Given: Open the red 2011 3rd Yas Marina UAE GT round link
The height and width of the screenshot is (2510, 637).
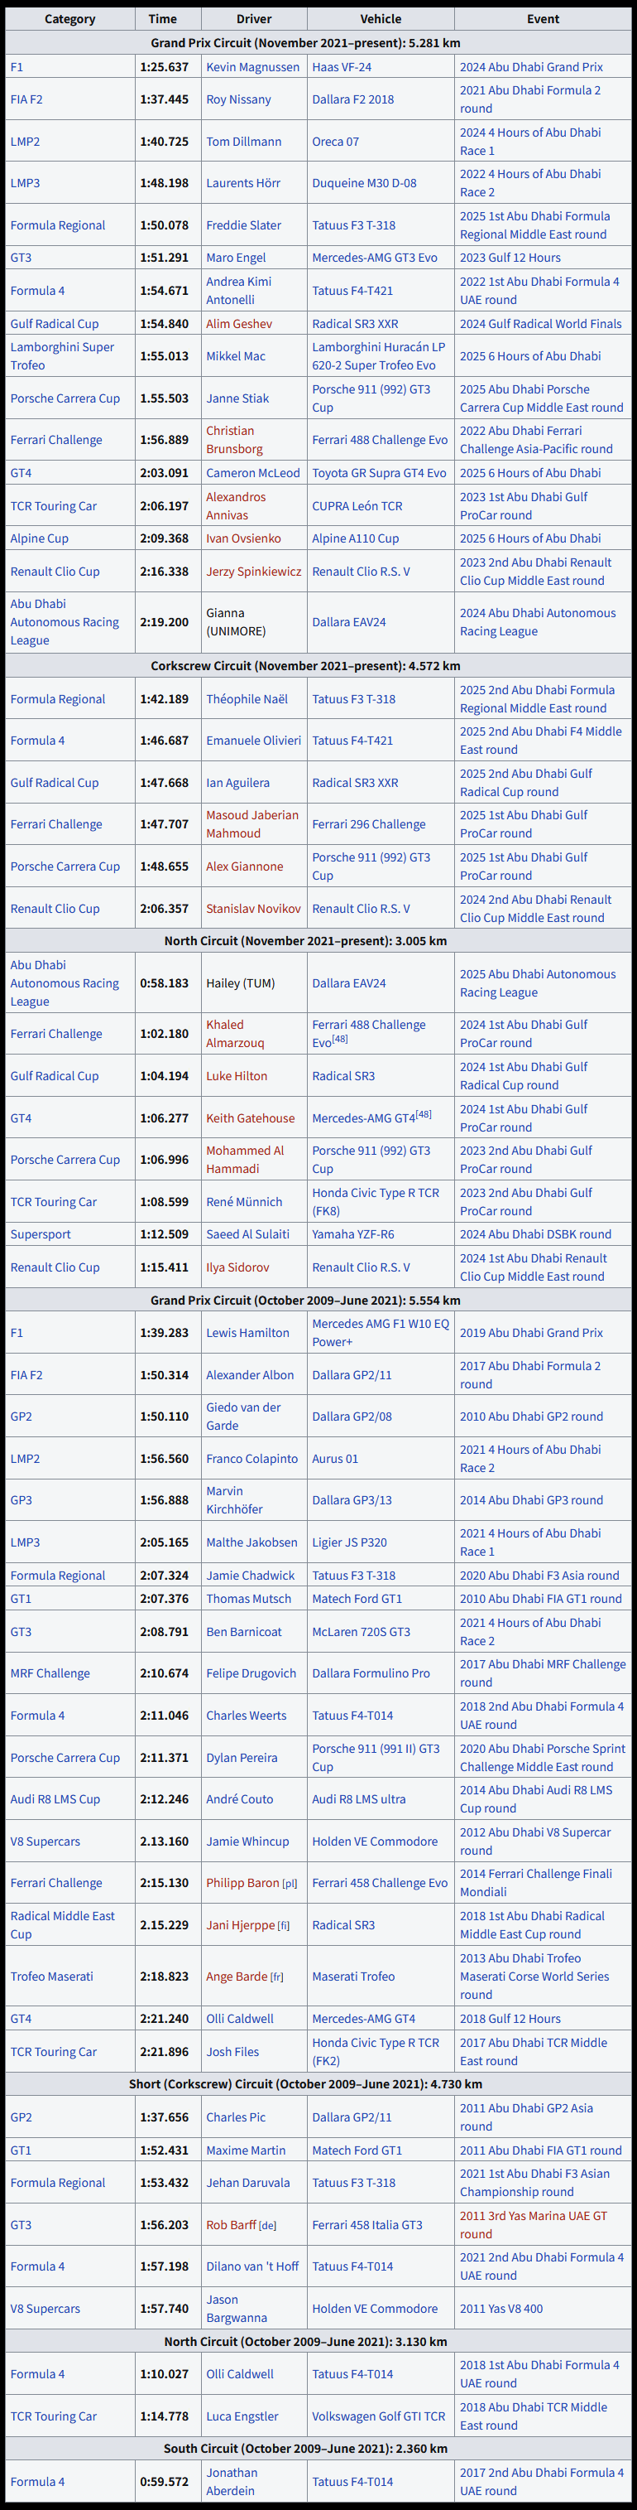Looking at the screenshot, I should pyautogui.click(x=533, y=2224).
